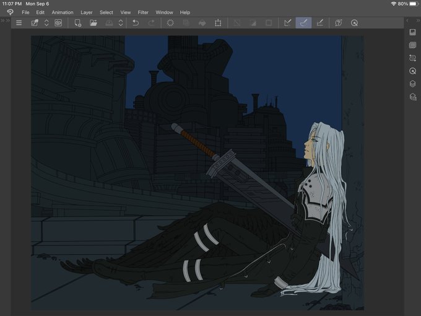The height and width of the screenshot is (316, 421).
Task: Click the Deselect icon
Action: (x=237, y=23)
